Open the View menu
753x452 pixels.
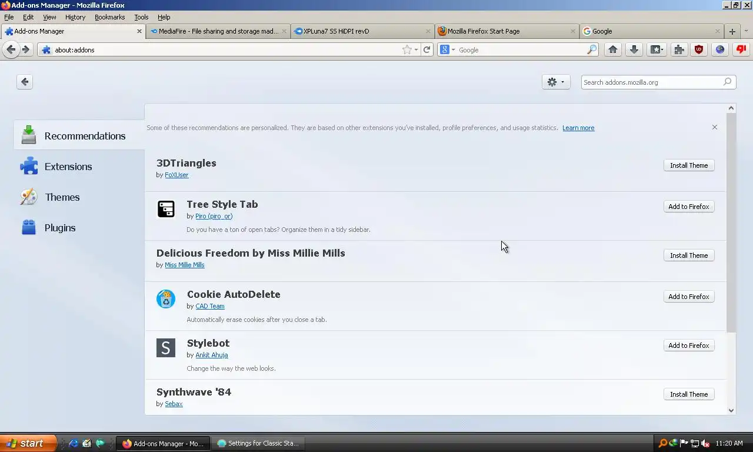(49, 17)
